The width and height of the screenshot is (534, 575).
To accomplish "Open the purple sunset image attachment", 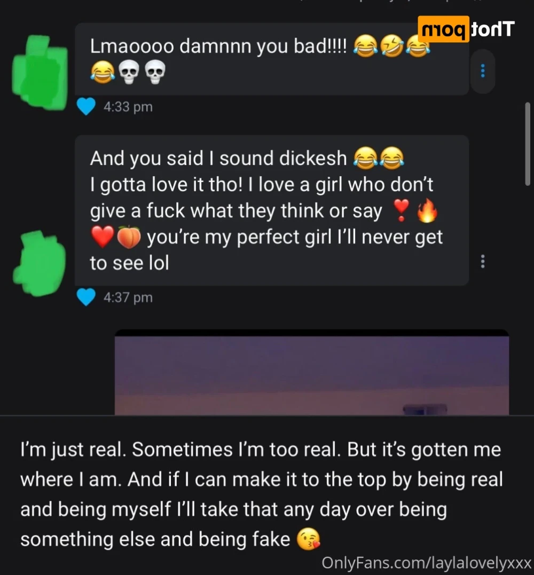I will tap(312, 372).
